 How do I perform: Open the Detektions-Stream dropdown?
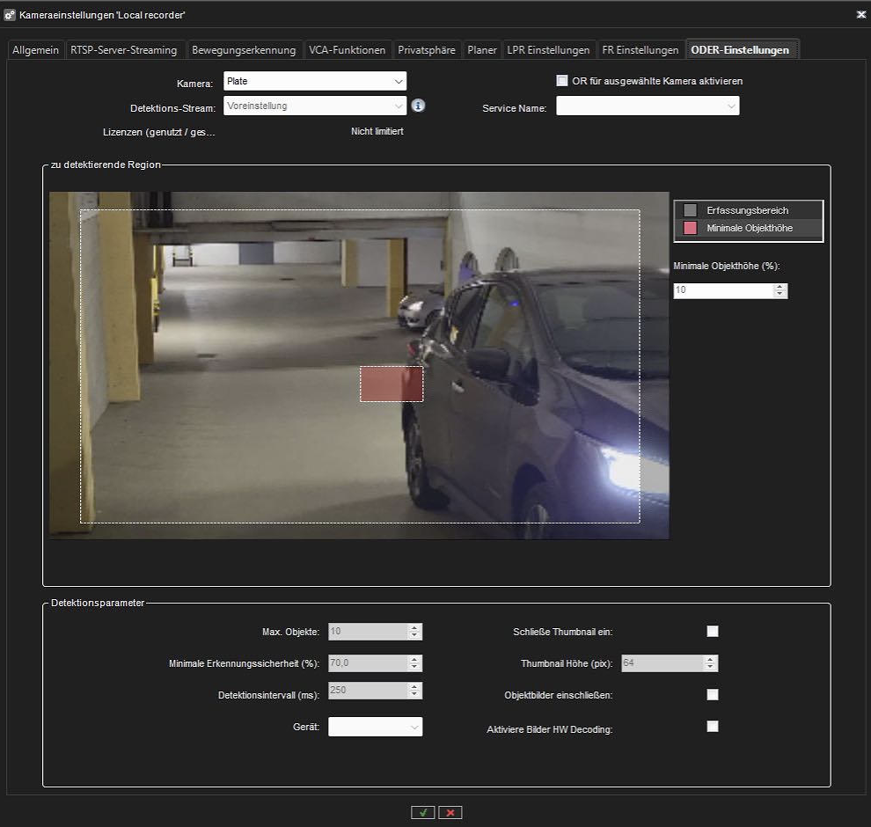tap(315, 106)
